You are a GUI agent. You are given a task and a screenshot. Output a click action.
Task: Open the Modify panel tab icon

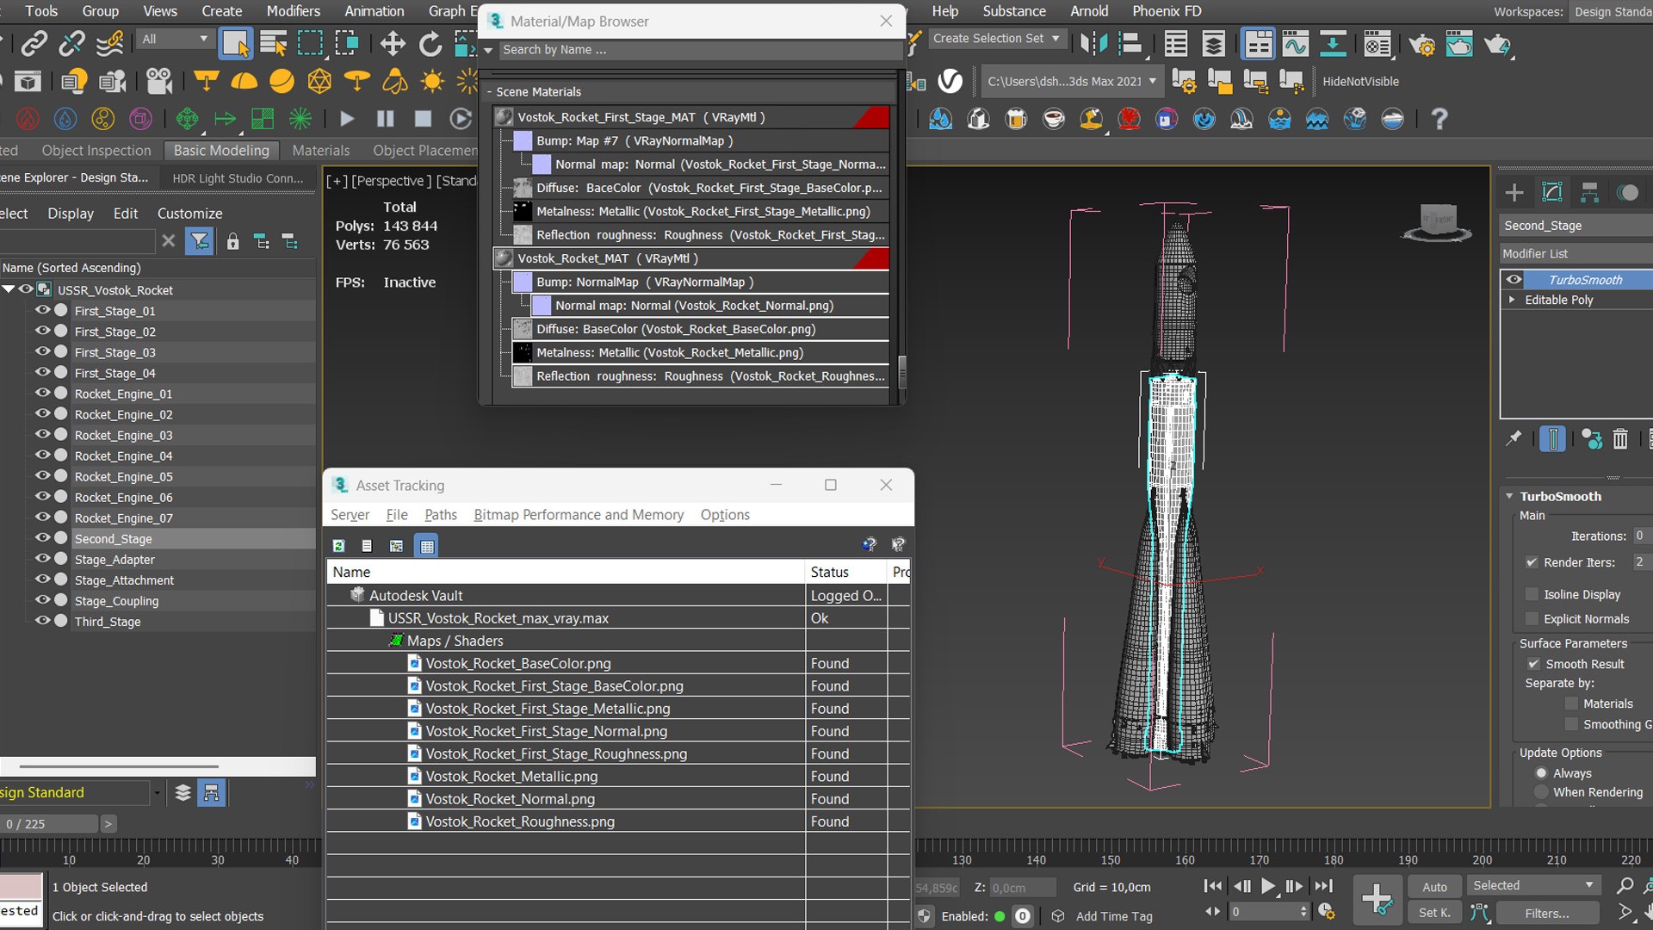1552,192
